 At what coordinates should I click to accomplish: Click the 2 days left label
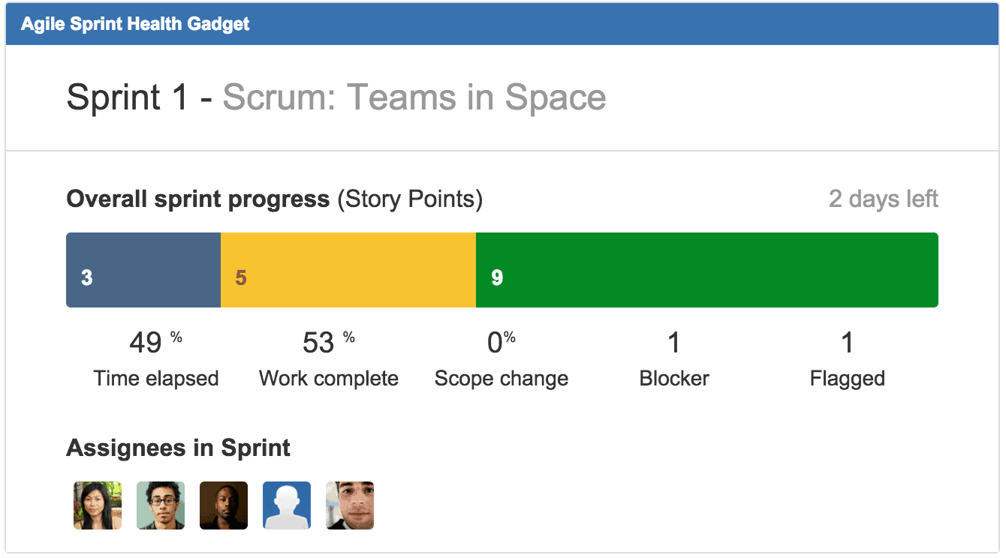point(883,199)
